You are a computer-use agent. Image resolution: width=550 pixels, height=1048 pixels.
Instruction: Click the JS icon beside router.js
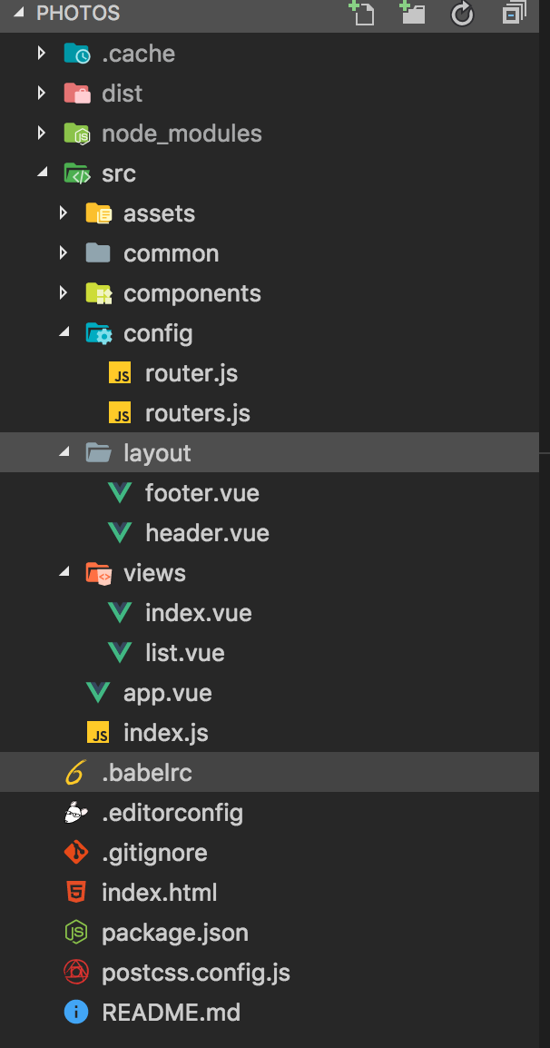119,372
